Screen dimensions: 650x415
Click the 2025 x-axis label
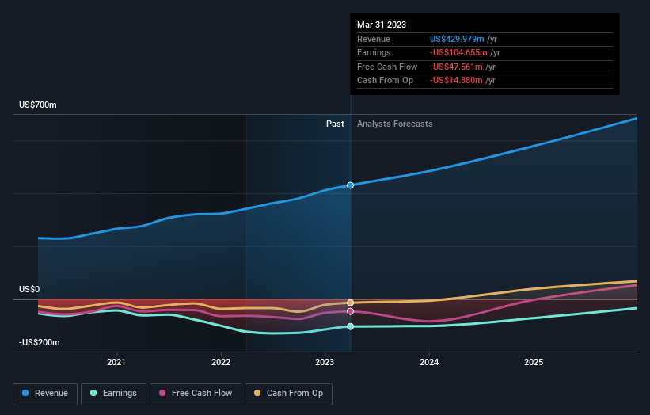[534, 363]
